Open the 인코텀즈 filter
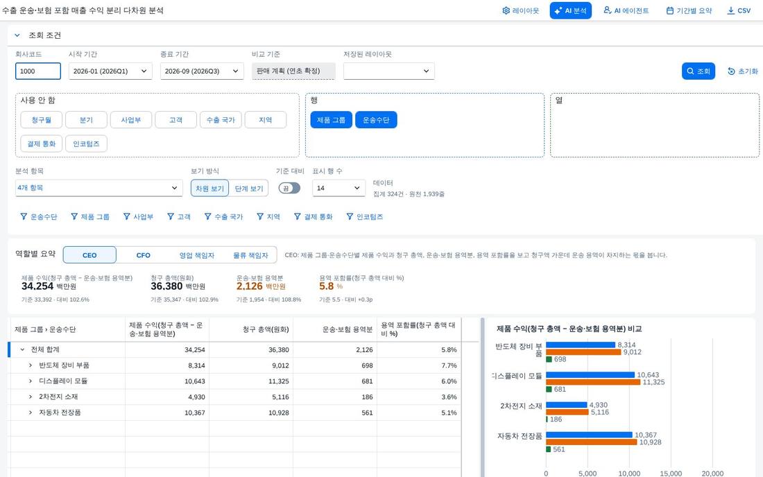 pos(364,217)
